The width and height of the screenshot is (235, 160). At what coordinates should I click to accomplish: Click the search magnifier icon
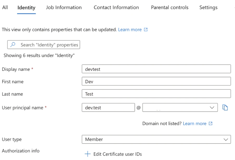[13, 44]
